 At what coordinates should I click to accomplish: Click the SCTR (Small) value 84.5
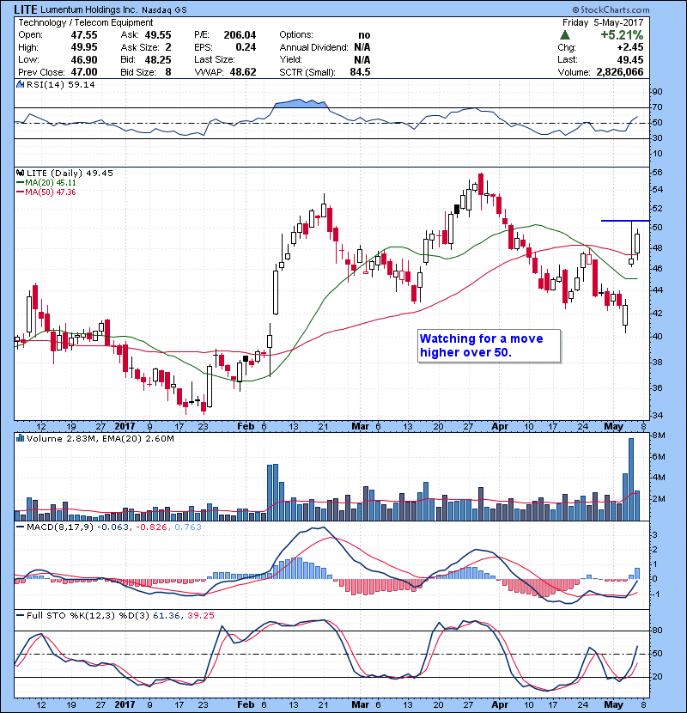(360, 72)
